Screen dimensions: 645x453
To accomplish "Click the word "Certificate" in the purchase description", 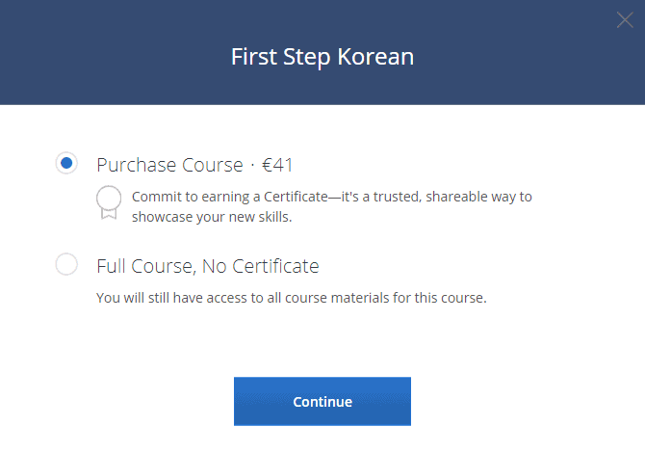I will click(x=294, y=197).
